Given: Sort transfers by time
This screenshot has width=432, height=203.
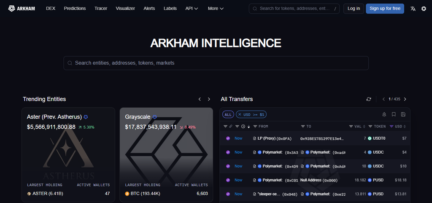Looking at the screenshot, I should tap(249, 127).
